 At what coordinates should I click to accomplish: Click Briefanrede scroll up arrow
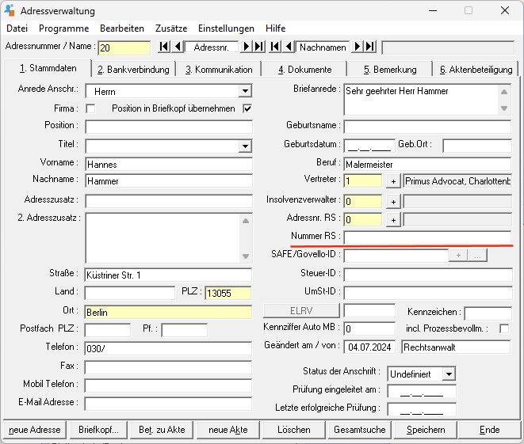[x=504, y=92]
